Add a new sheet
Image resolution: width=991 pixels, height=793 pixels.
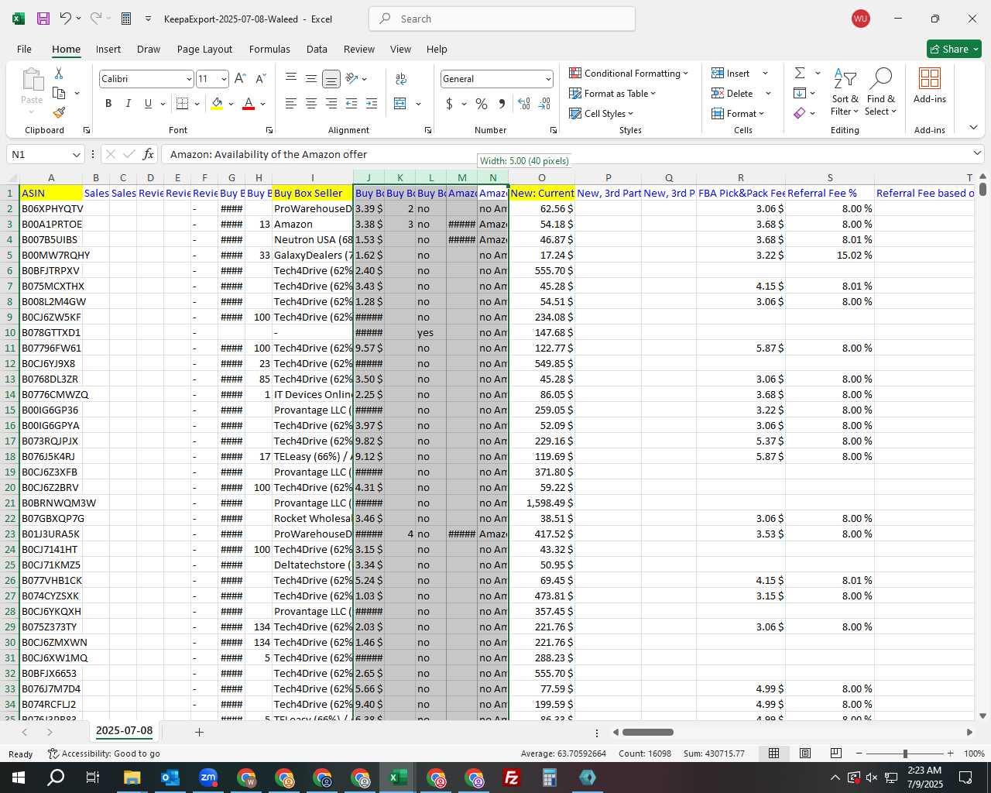pyautogui.click(x=199, y=732)
